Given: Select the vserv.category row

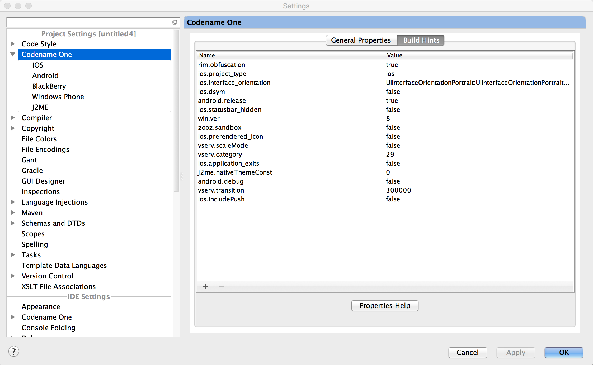Looking at the screenshot, I should point(385,154).
